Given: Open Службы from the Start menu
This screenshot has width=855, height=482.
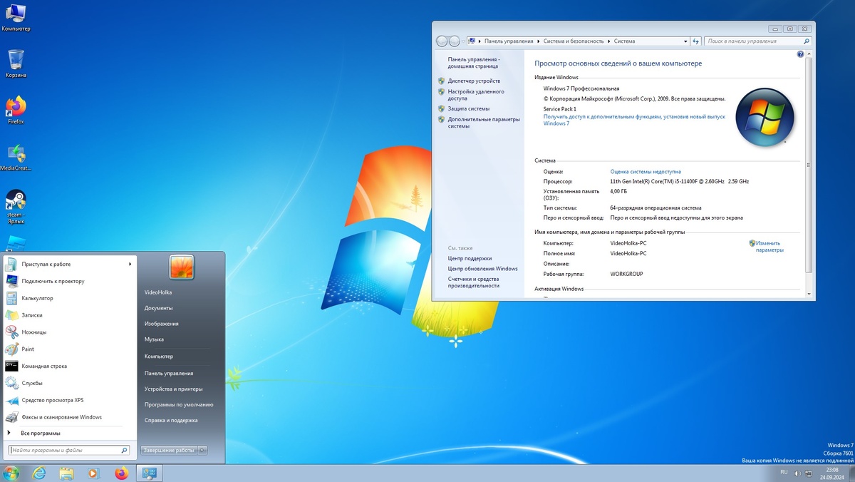Looking at the screenshot, I should pos(70,383).
